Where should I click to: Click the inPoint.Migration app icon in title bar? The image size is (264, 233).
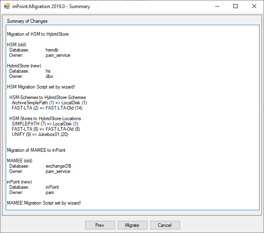point(7,6)
